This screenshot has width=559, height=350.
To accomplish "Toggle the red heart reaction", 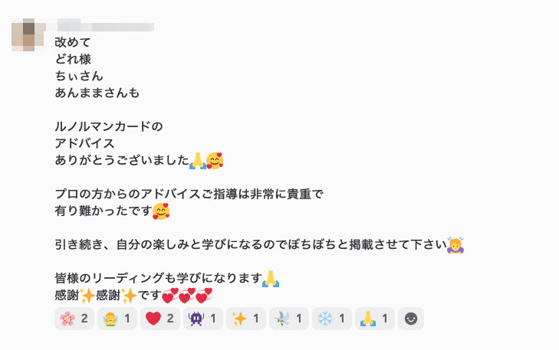I will tap(160, 319).
